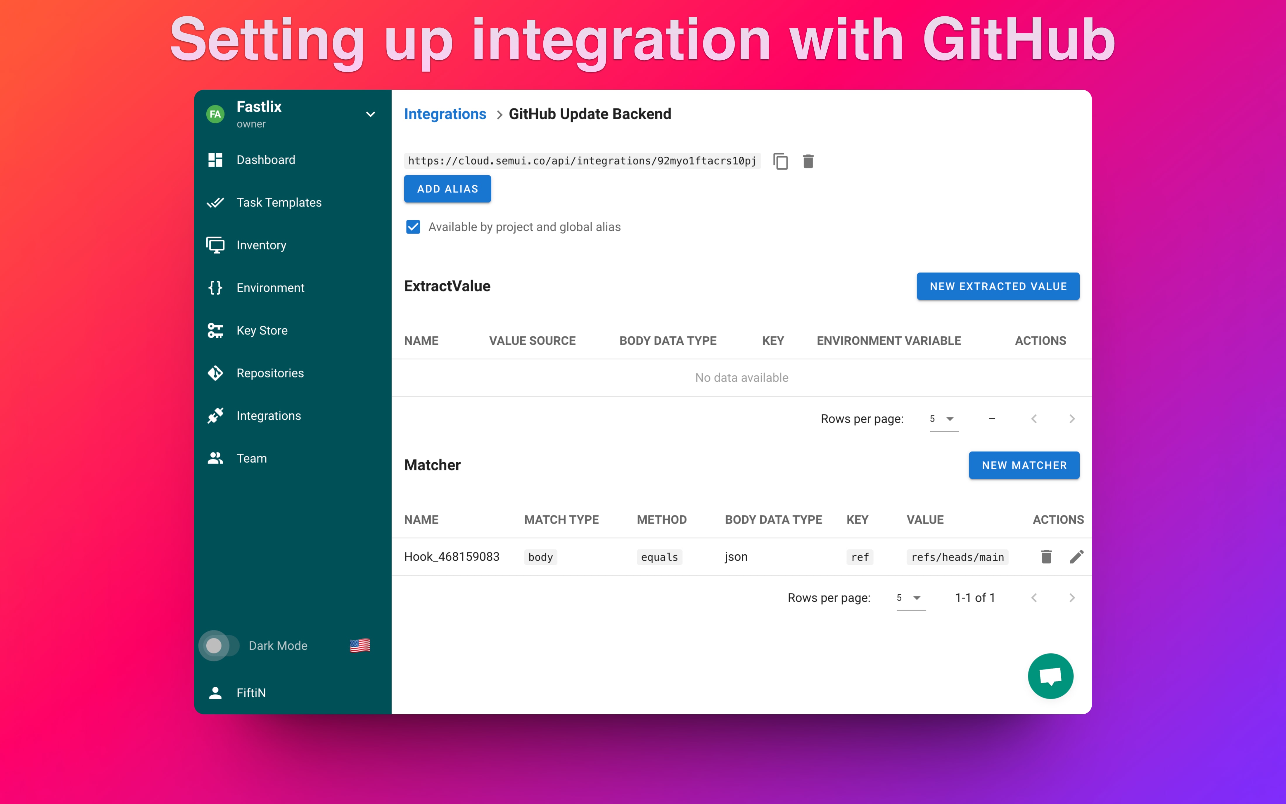Image resolution: width=1286 pixels, height=804 pixels.
Task: Click the 1-1 of 1 pagination text
Action: [975, 598]
